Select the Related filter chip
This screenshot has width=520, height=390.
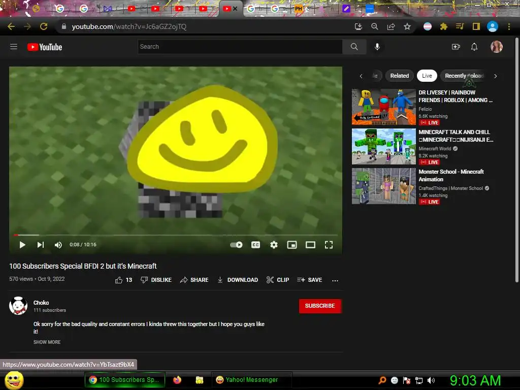point(399,76)
